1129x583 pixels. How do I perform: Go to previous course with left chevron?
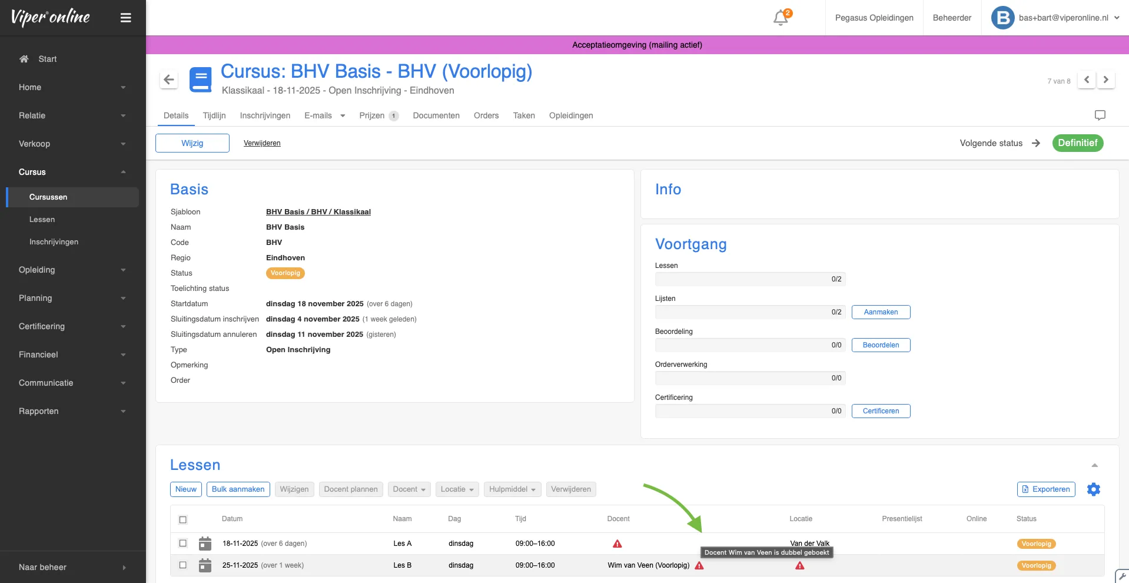click(1087, 80)
